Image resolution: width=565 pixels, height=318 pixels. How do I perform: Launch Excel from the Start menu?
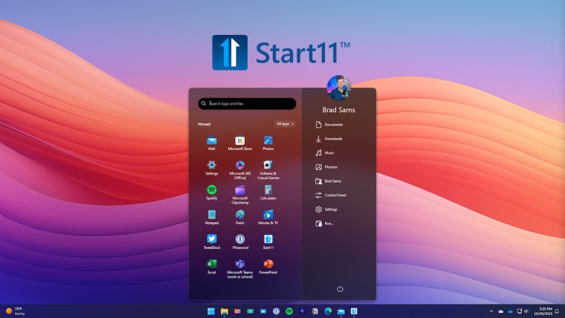click(x=212, y=265)
